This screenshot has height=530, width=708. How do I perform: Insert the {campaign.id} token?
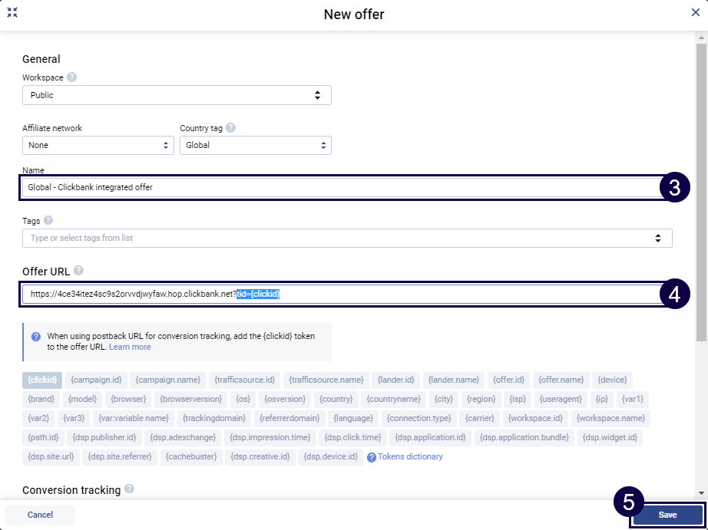click(x=96, y=380)
